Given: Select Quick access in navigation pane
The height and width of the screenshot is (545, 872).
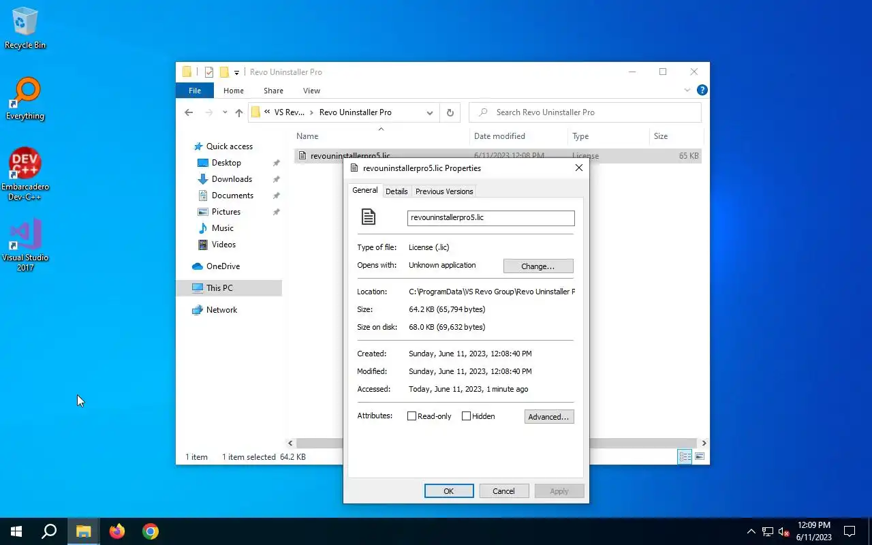Looking at the screenshot, I should pyautogui.click(x=229, y=146).
